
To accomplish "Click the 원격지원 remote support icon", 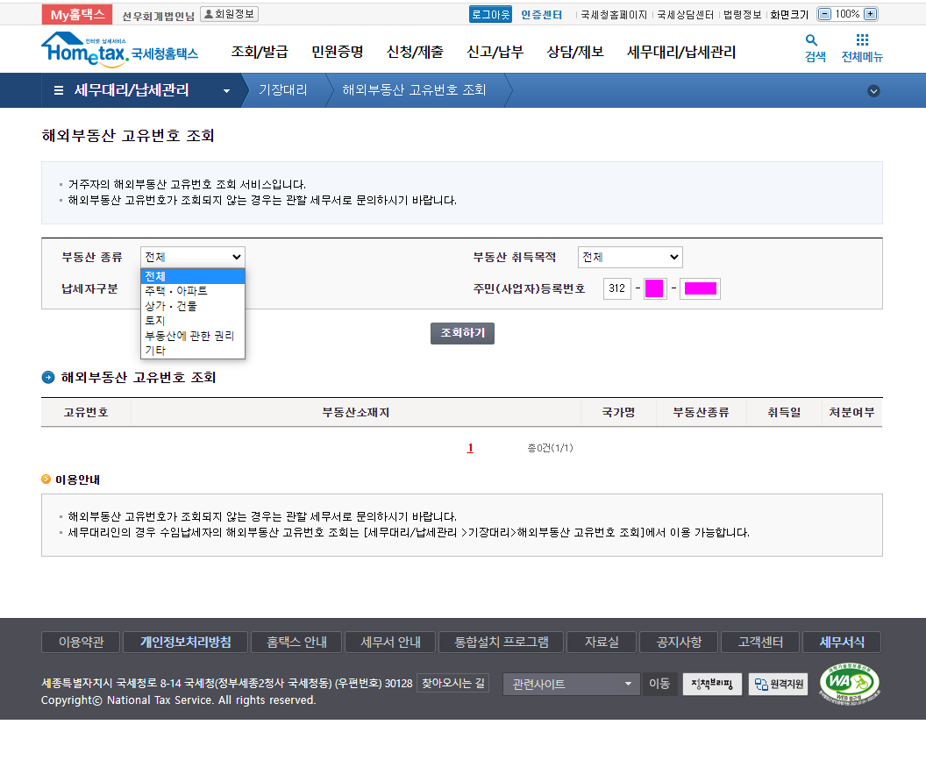I will [x=778, y=685].
